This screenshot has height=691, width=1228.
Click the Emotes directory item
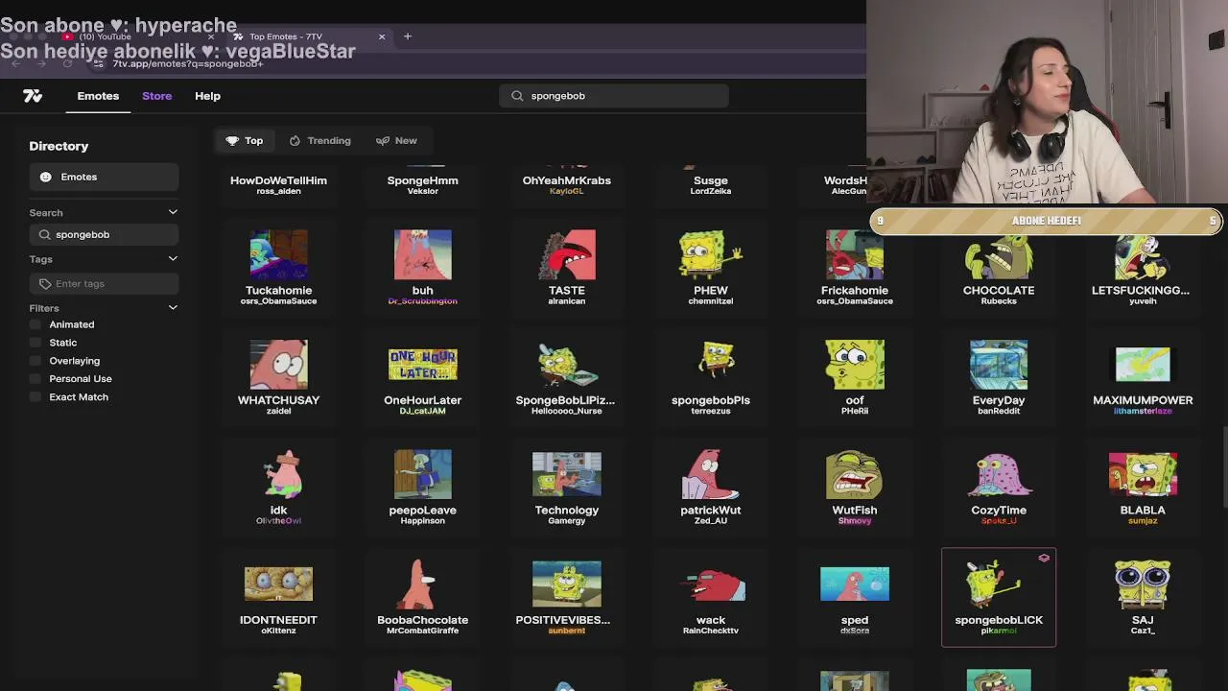pos(104,177)
